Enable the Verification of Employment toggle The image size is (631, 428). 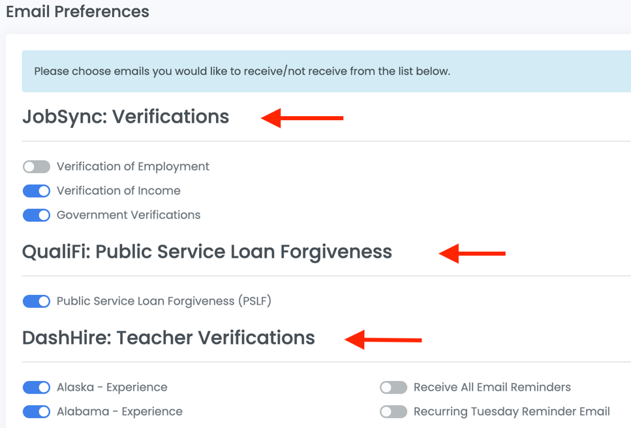[x=37, y=167]
